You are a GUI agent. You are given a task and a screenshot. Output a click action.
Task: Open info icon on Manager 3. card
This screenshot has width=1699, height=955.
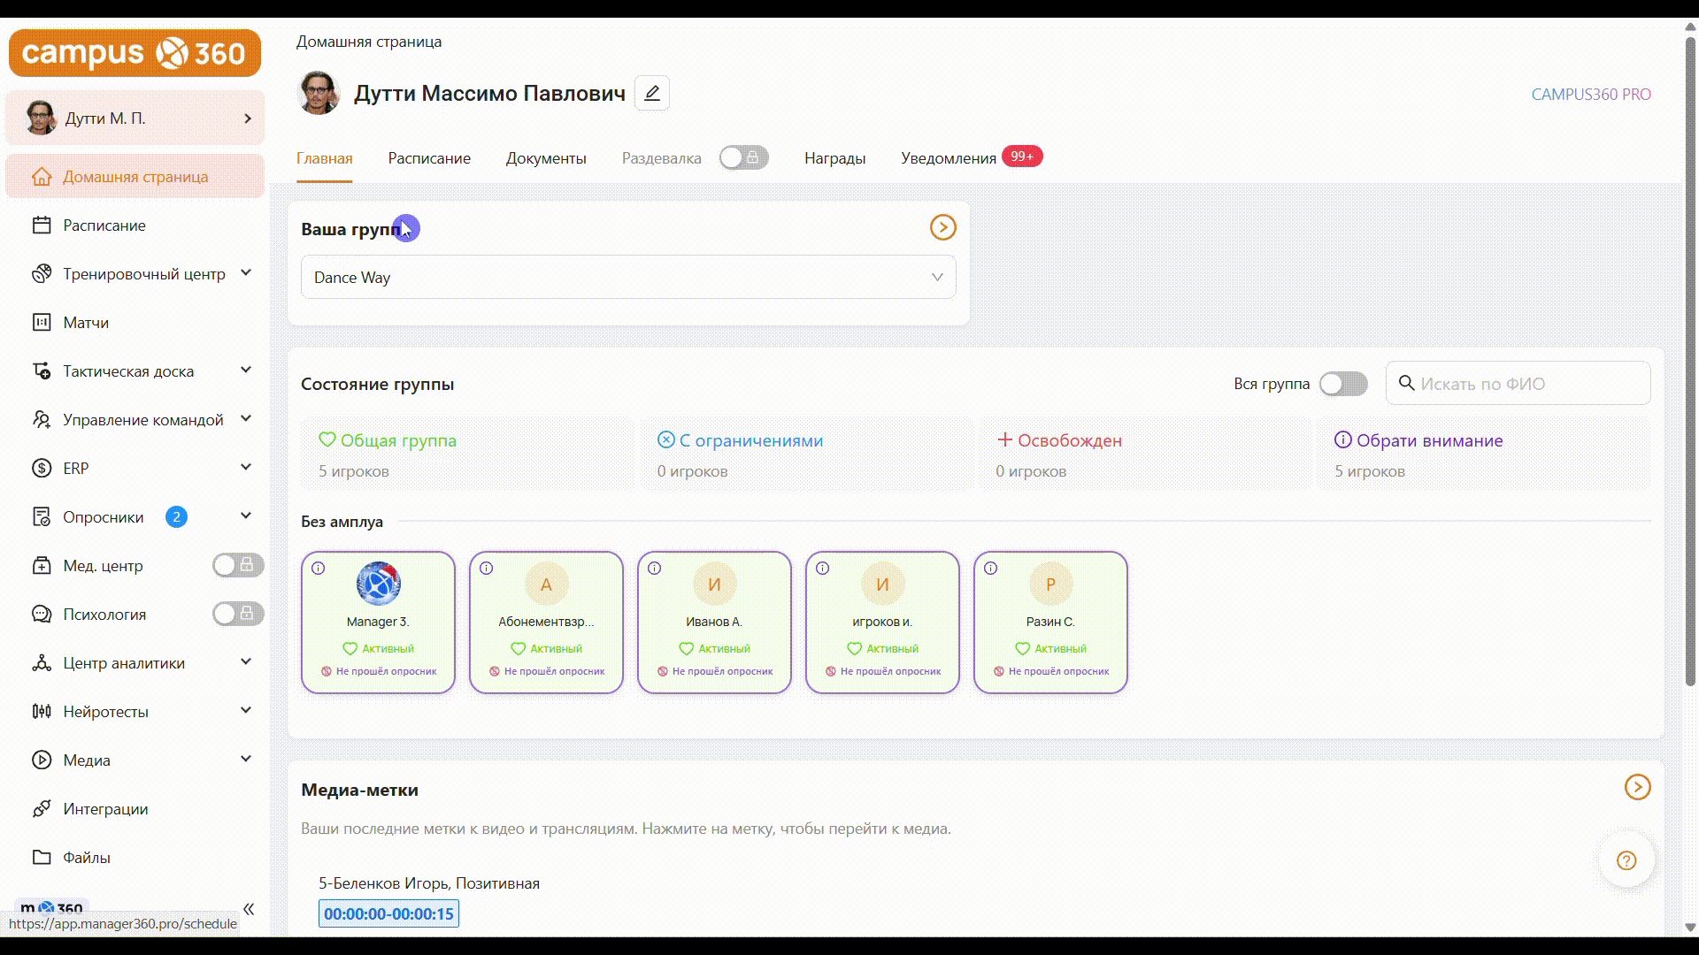(319, 569)
